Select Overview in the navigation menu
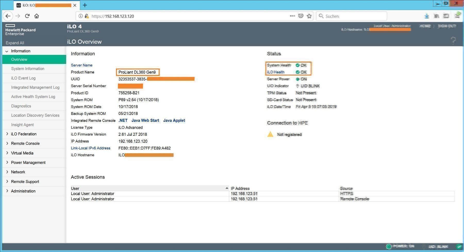464x252 pixels. click(x=34, y=59)
